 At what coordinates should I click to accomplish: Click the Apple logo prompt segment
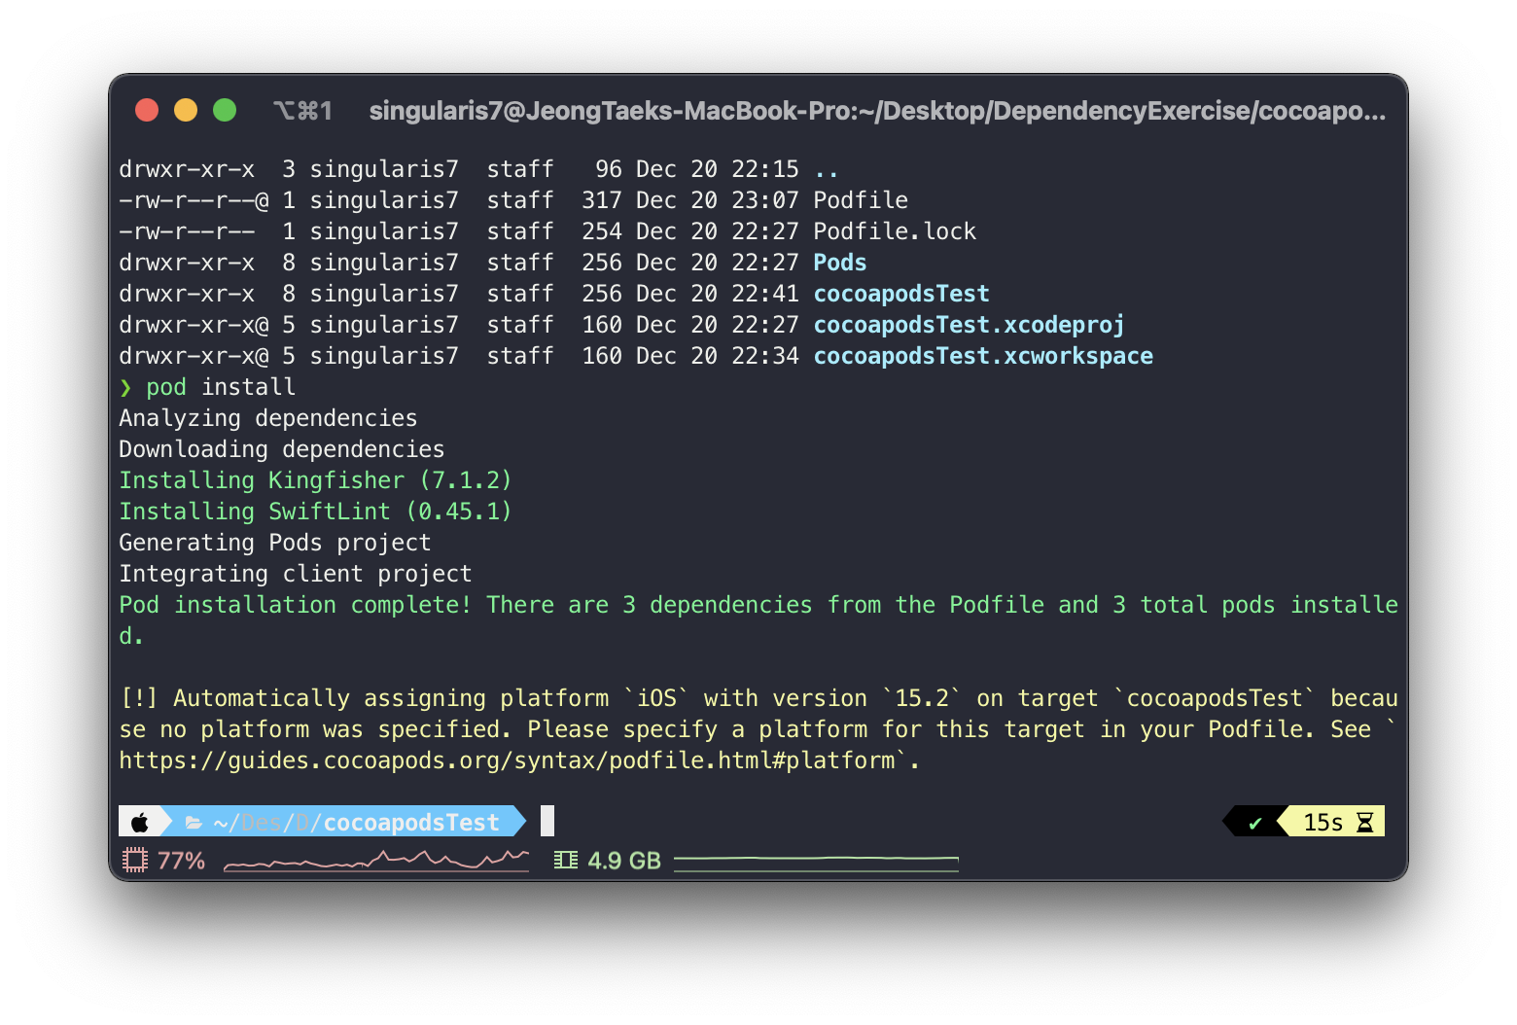(140, 823)
